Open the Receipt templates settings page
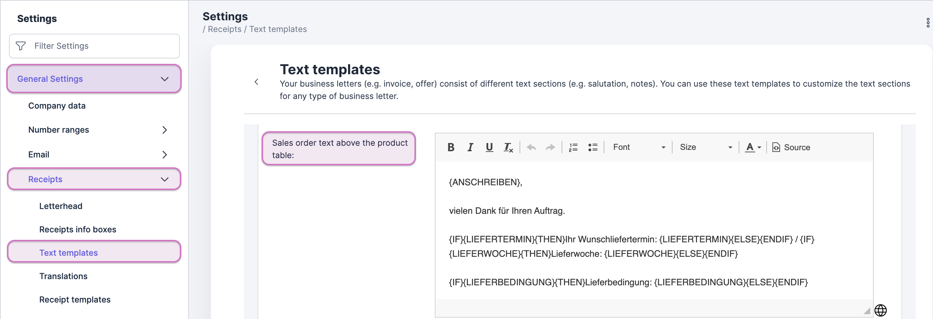Image resolution: width=933 pixels, height=319 pixels. coord(75,299)
